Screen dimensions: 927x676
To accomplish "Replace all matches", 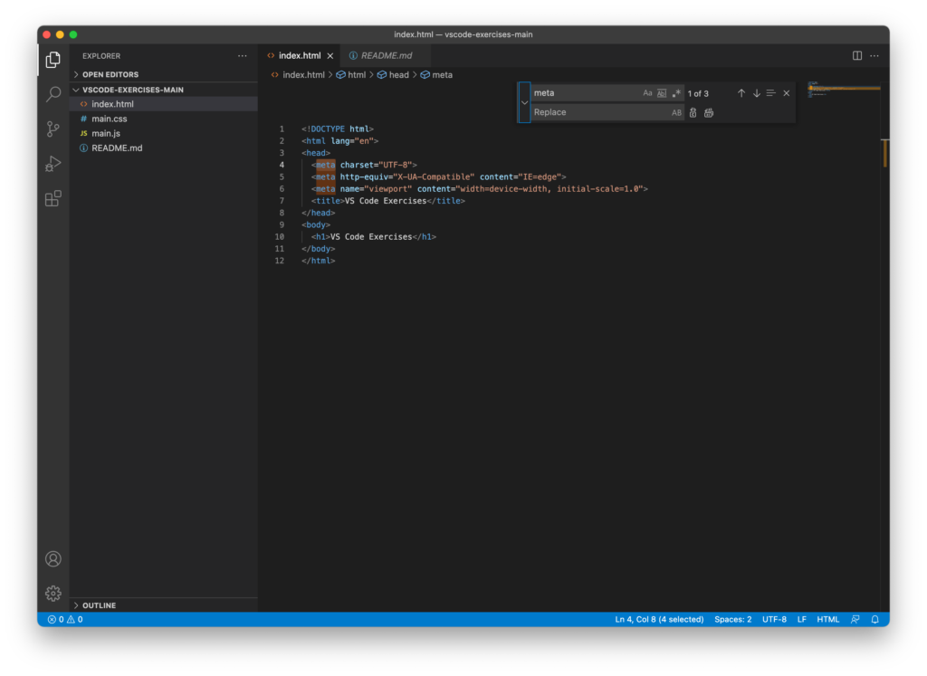I will coord(709,113).
